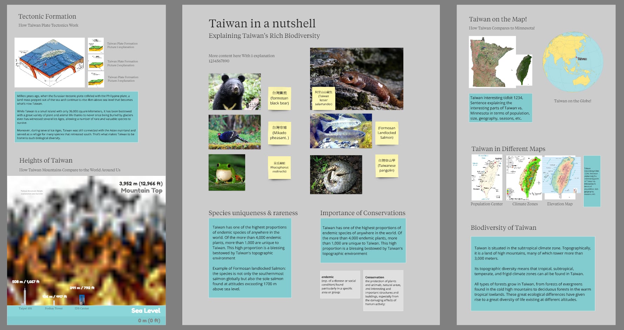Select the Climate Zones map
Viewport: 624px width, 330px height.
click(524, 178)
